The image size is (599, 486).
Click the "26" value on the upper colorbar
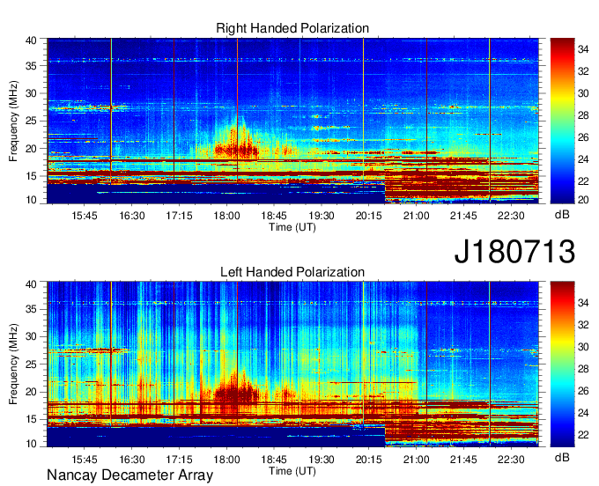point(583,137)
